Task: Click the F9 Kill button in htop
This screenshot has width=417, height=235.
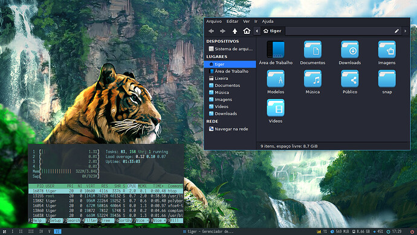Action: point(175,221)
